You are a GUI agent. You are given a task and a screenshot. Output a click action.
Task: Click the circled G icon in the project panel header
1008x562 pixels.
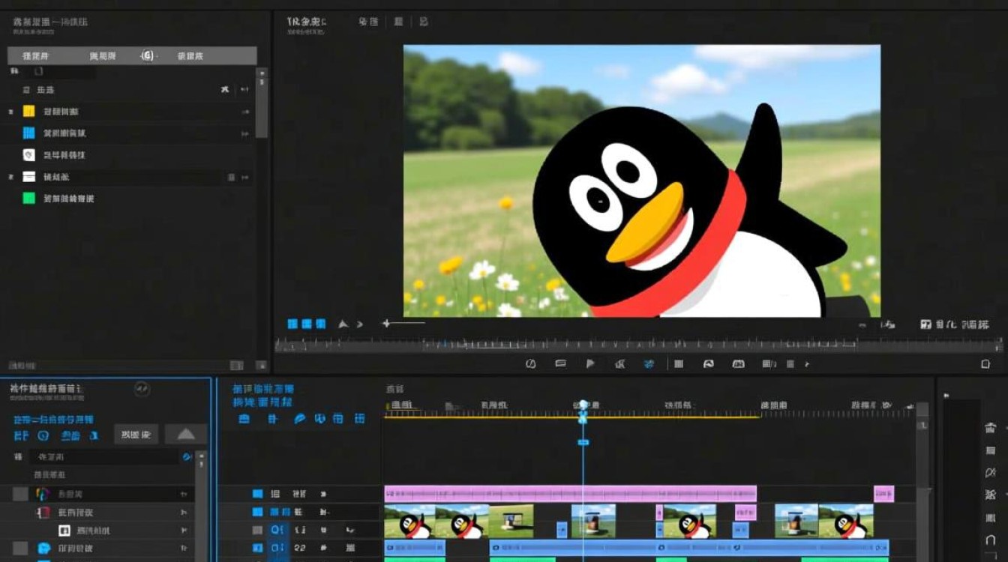[x=148, y=56]
